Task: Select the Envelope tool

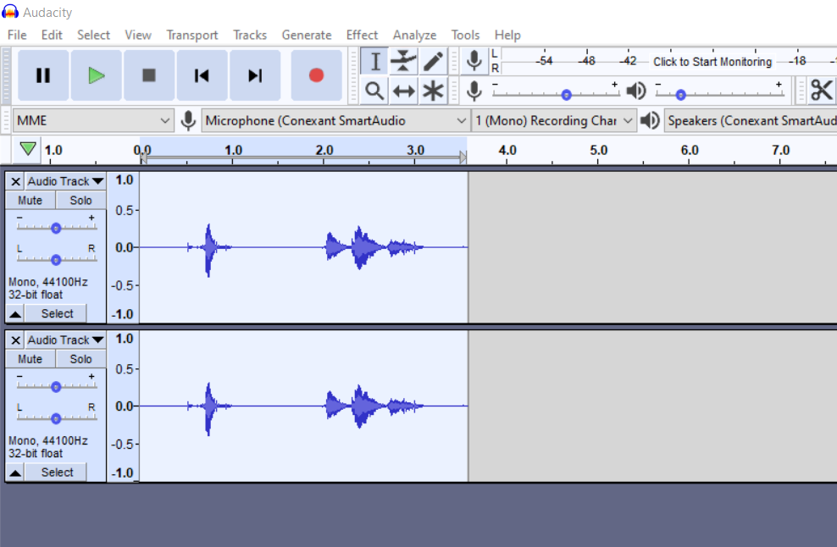Action: pyautogui.click(x=403, y=59)
